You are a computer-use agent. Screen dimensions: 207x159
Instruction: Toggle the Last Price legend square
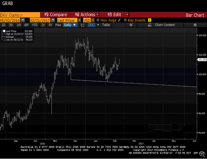point(4,31)
